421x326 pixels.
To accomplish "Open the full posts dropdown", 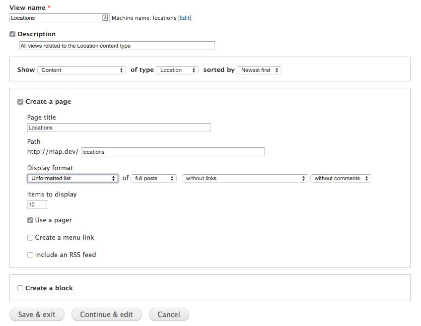I will click(x=153, y=178).
